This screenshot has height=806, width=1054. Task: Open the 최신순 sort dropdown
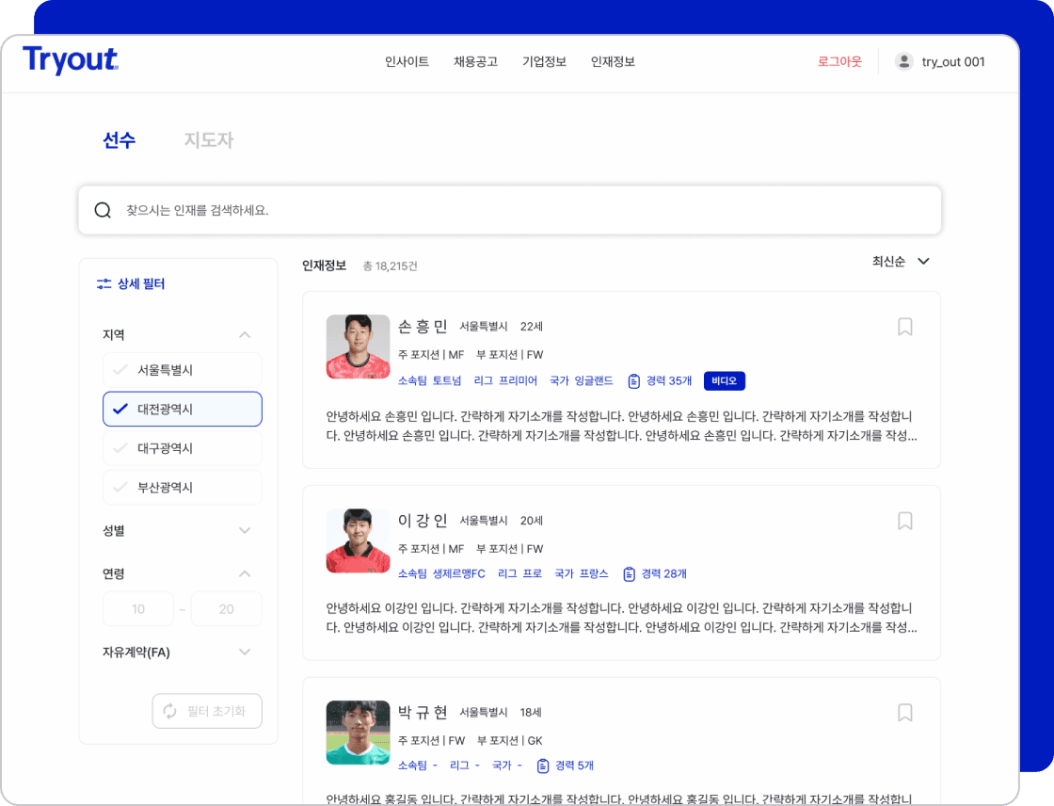[x=901, y=261]
